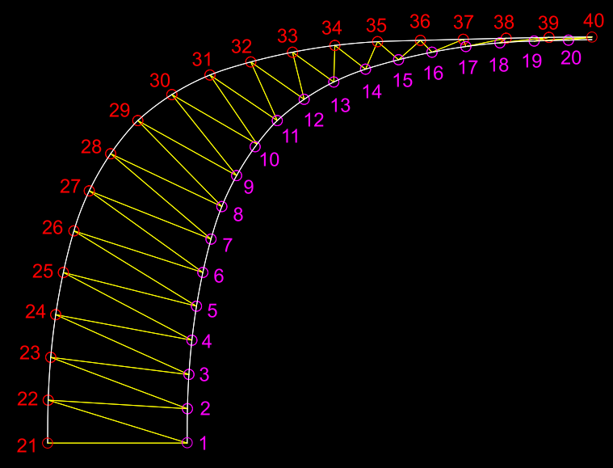The height and width of the screenshot is (468, 613).
Task: Select the magenta circle at point 13
Action: (334, 82)
